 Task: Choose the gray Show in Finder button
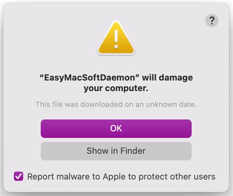(116, 151)
